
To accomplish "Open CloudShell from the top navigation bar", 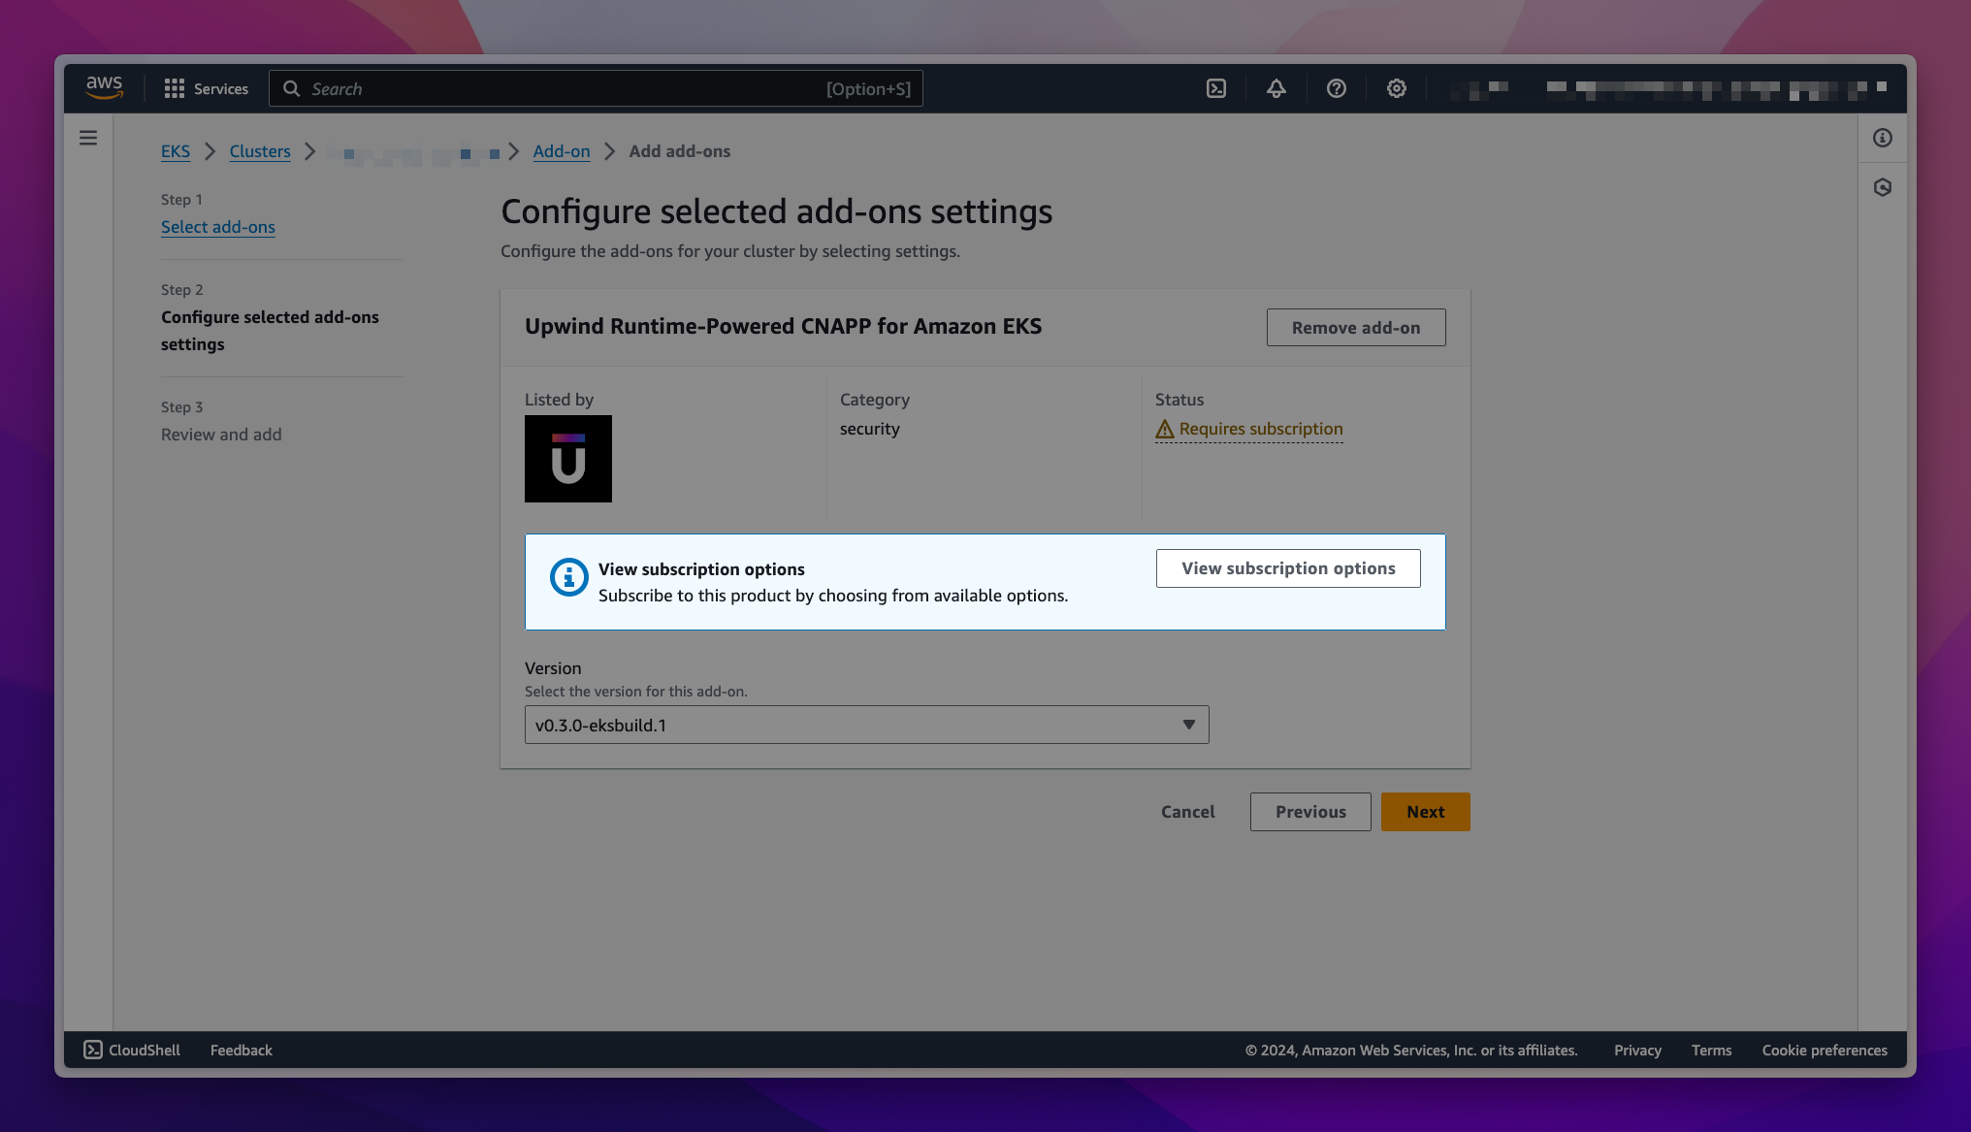I will (x=1215, y=88).
